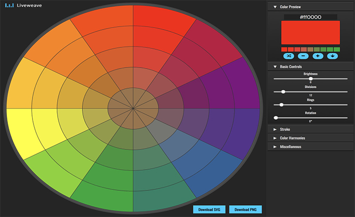Click the Color Preview header label

(x=290, y=7)
